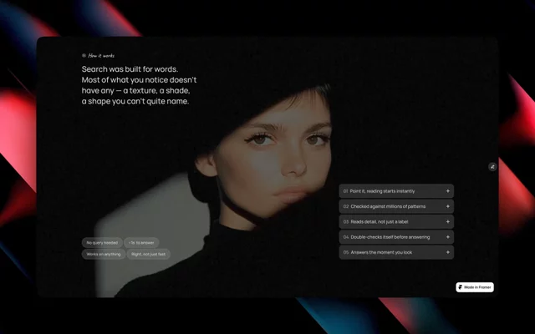The image size is (535, 334).
Task: Open the 'Made in Framer' badge
Action: (x=475, y=287)
